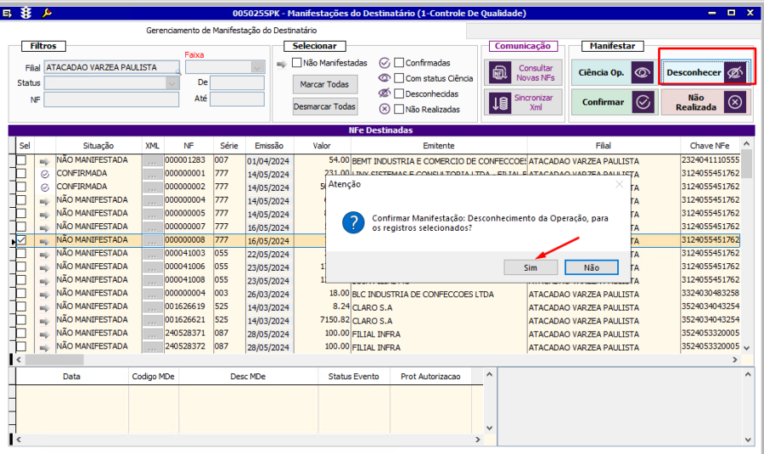Image resolution: width=764 pixels, height=454 pixels.
Task: Click the Ciência Op. eye icon
Action: point(643,73)
